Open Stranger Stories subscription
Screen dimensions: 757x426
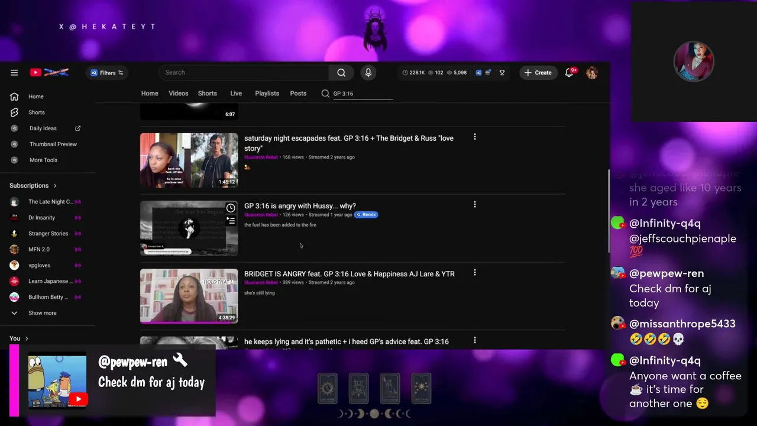pyautogui.click(x=47, y=234)
